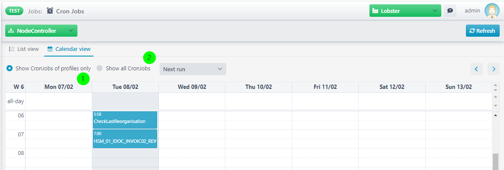Open the HSM_01_IDOC_INVOIC02 job at 7:00

coord(125,139)
